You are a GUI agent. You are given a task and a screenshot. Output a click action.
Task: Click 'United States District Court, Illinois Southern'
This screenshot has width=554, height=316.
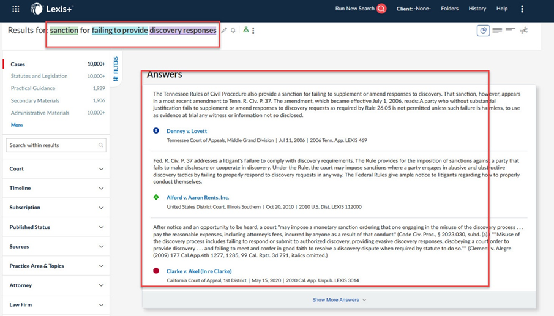pyautogui.click(x=214, y=207)
